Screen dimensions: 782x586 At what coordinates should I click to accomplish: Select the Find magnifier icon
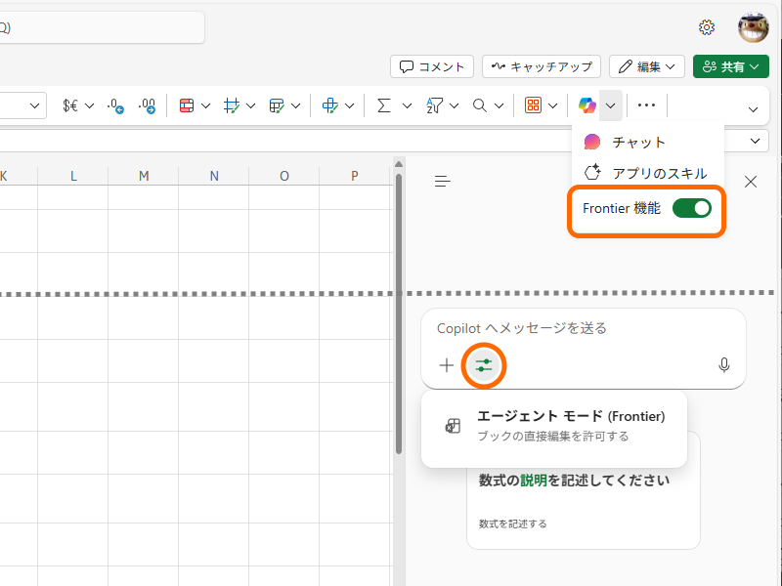(x=480, y=105)
